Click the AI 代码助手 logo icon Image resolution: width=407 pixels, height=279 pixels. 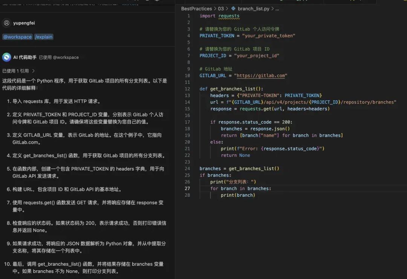pos(6,57)
